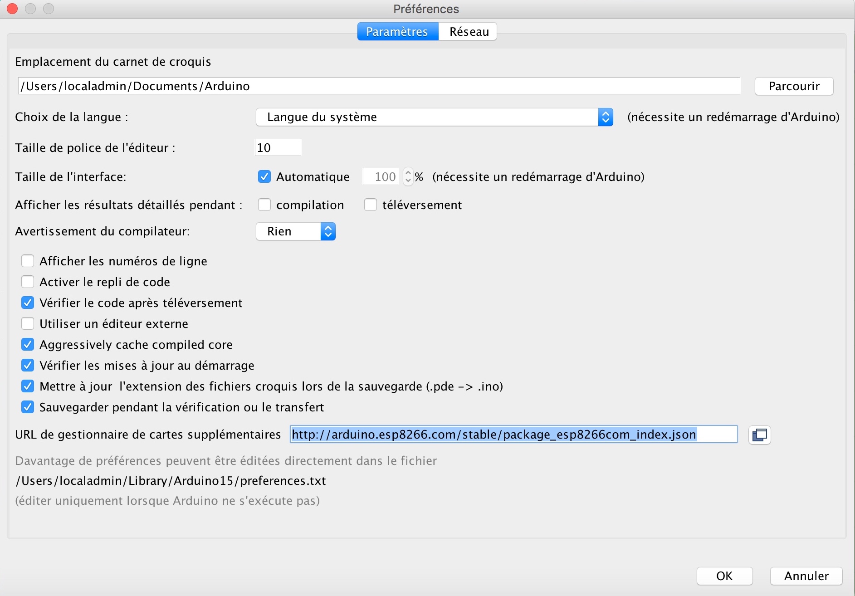Expand the compiler warning Rien dropdown
Screen dimensions: 855x596
[x=295, y=231]
